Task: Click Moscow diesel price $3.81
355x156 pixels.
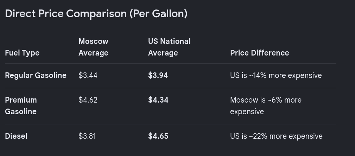Action: tap(87, 136)
